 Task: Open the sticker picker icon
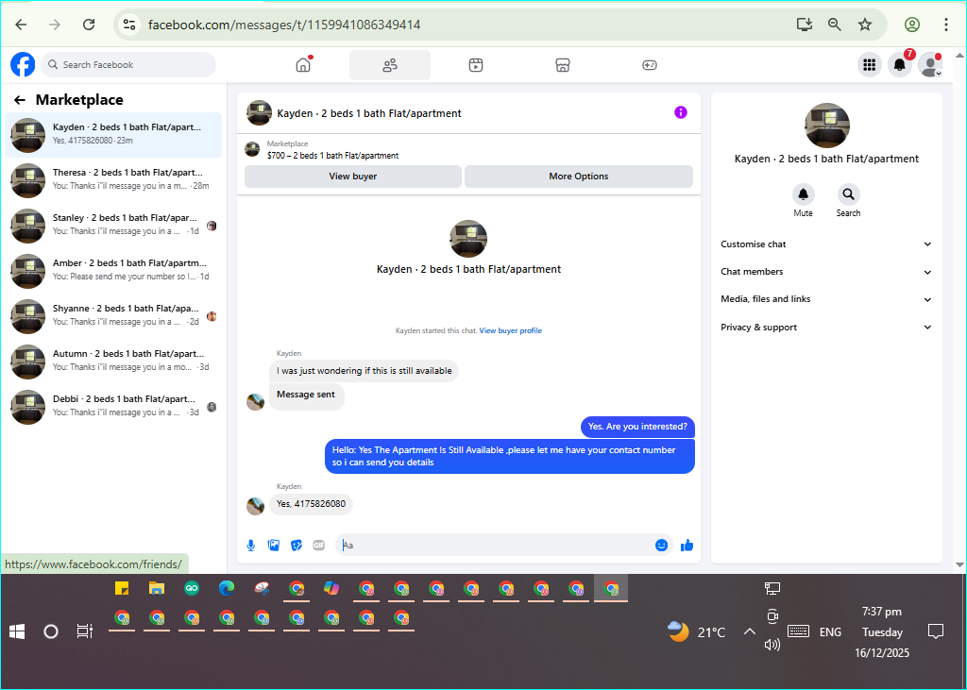click(297, 545)
